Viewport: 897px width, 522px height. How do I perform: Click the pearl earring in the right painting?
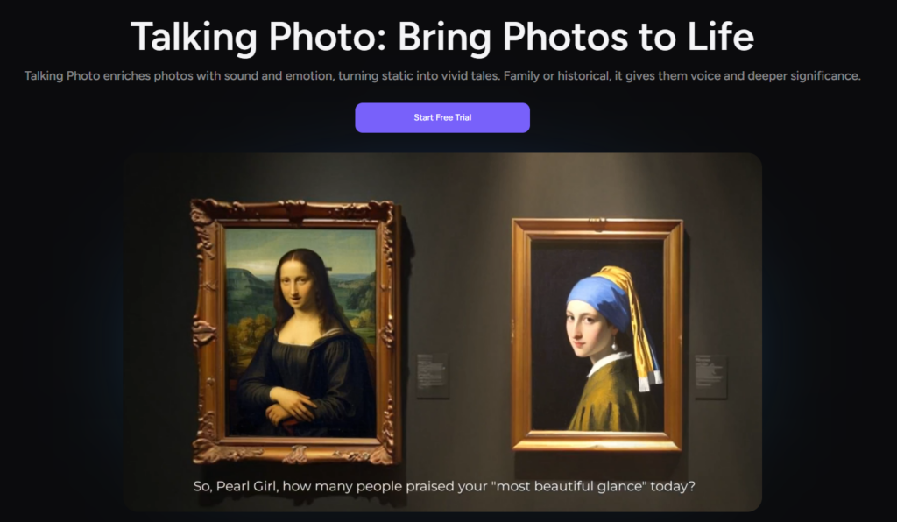click(614, 345)
